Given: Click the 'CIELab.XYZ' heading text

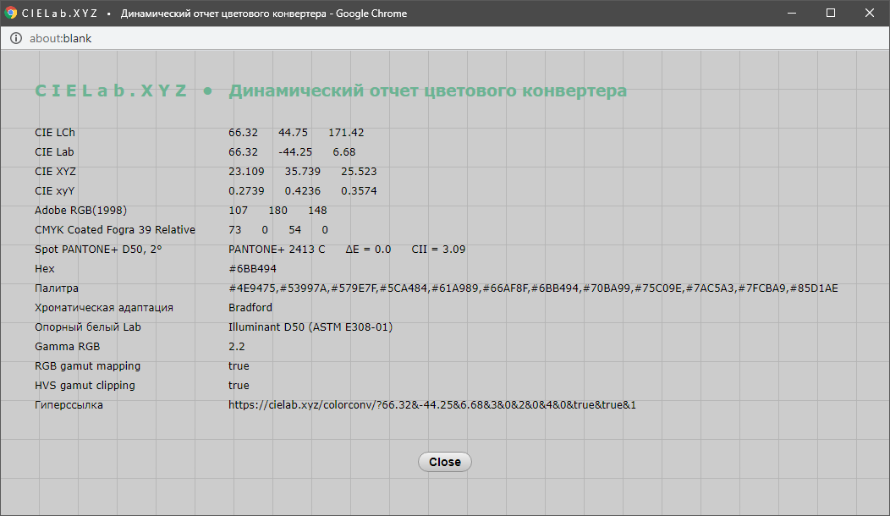Looking at the screenshot, I should pyautogui.click(x=111, y=91).
